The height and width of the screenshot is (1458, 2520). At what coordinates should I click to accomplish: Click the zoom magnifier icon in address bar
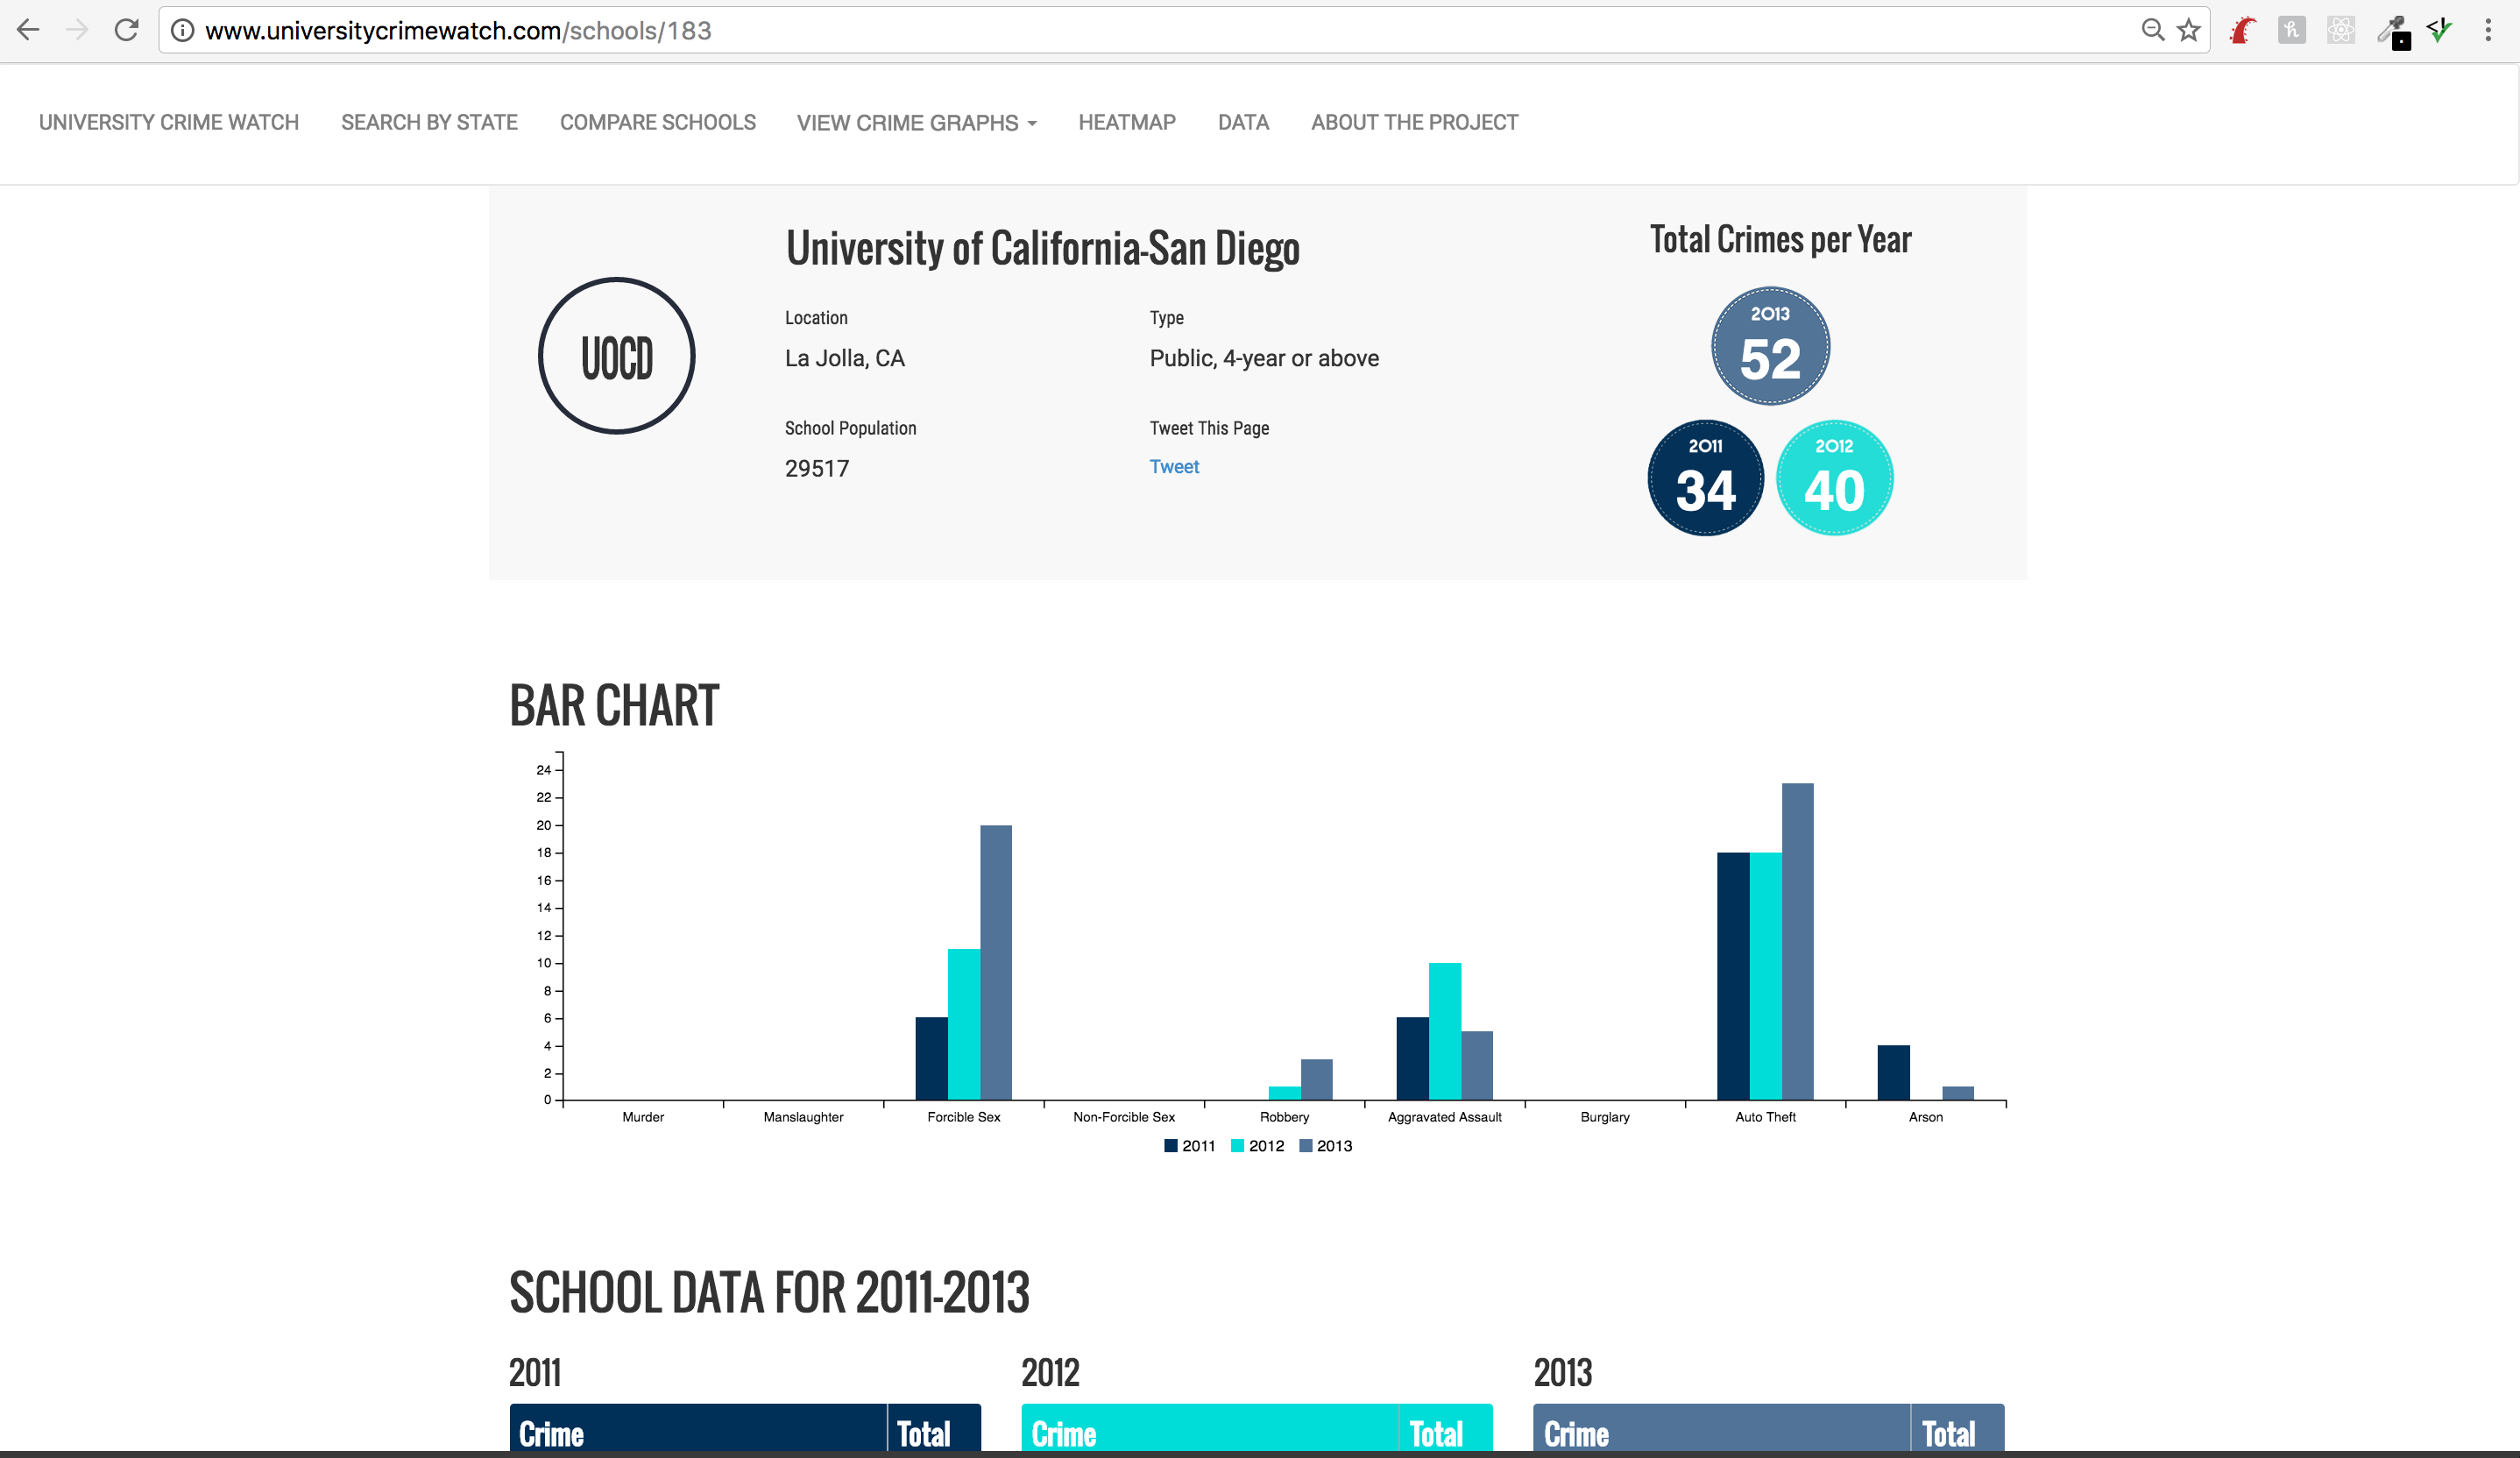[2152, 30]
